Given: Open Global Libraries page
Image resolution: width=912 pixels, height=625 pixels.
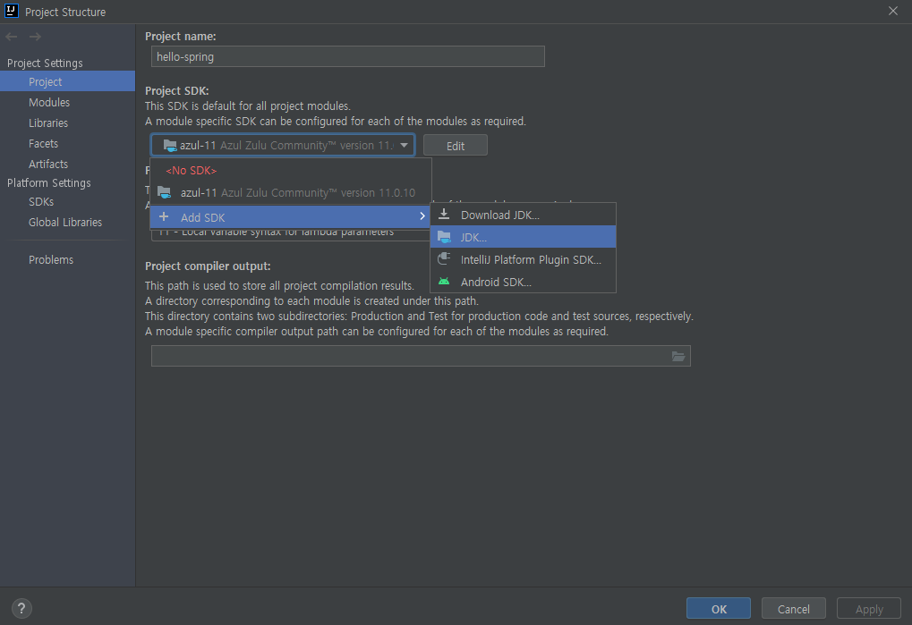Looking at the screenshot, I should coord(67,222).
